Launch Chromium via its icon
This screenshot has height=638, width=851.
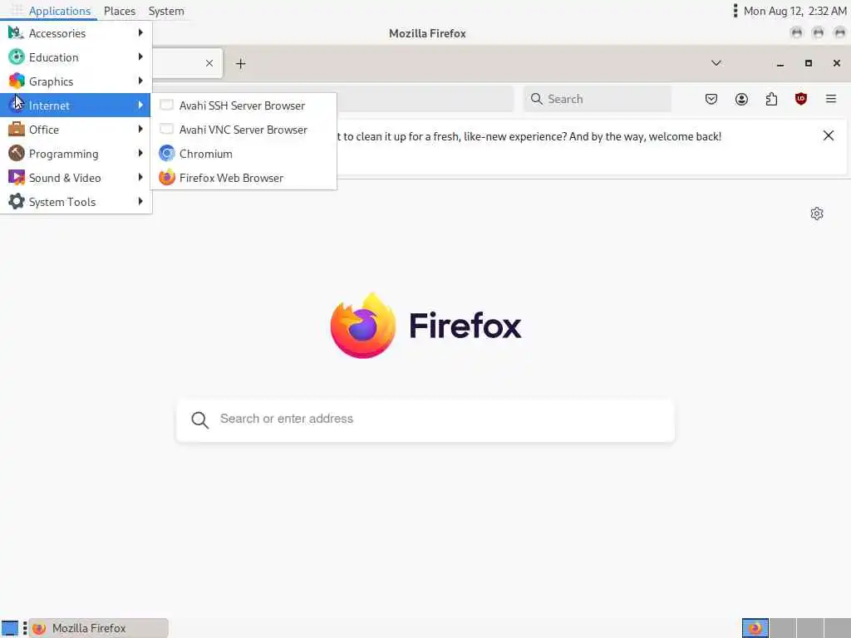(166, 154)
